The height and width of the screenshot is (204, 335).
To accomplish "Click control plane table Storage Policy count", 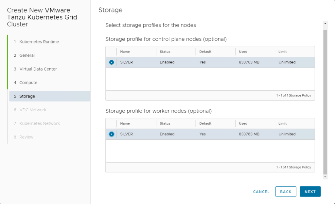I will pyautogui.click(x=293, y=96).
